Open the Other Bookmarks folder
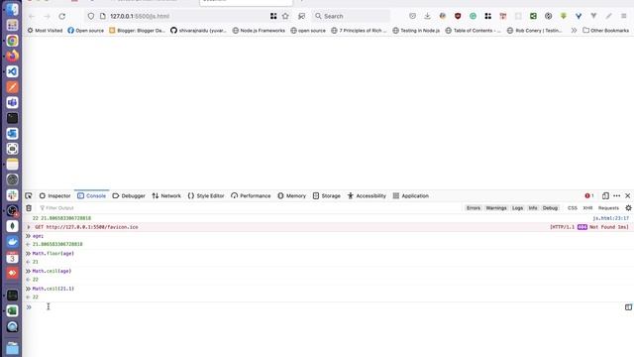 (x=605, y=31)
